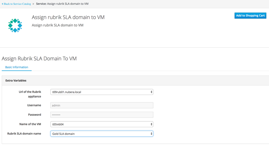Click the large 'Assign rubrik SLA domain to VM' title
This screenshot has width=269, height=146.
pos(68,17)
